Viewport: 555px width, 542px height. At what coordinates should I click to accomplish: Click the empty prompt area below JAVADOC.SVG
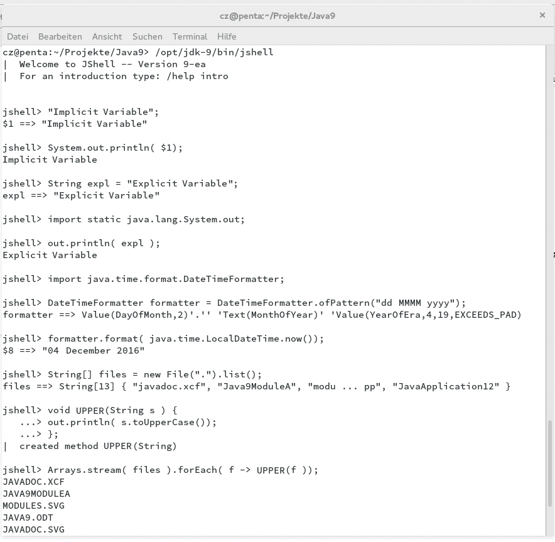(x=63, y=538)
